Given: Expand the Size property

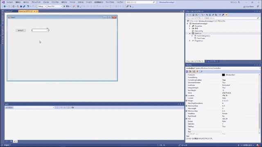Looking at the screenshot, I should 187,119.
